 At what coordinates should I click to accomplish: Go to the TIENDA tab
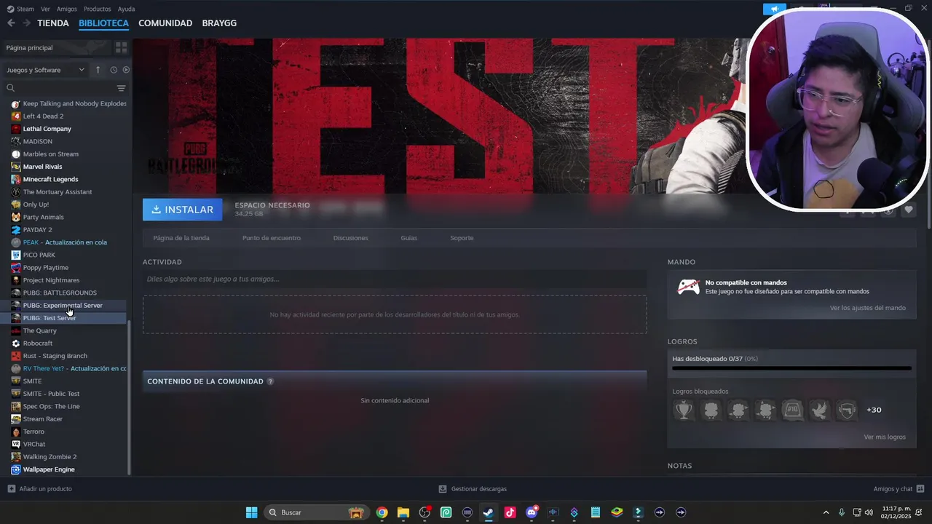pyautogui.click(x=53, y=23)
